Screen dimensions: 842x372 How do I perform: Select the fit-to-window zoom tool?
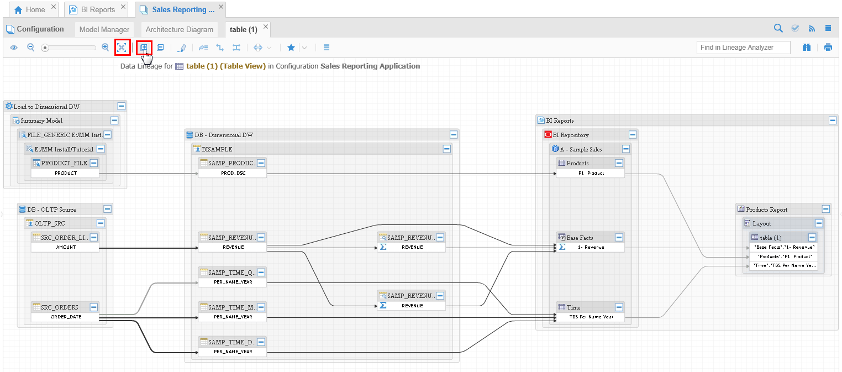pos(122,48)
